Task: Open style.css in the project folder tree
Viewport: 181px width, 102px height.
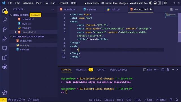Action: click(33, 50)
